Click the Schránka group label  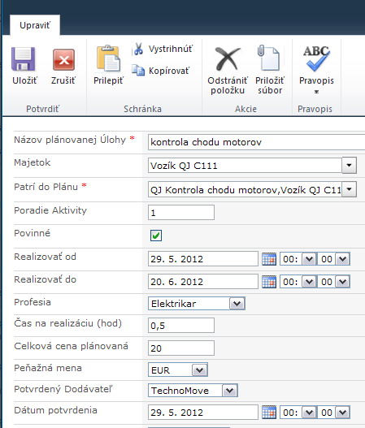[x=142, y=109]
